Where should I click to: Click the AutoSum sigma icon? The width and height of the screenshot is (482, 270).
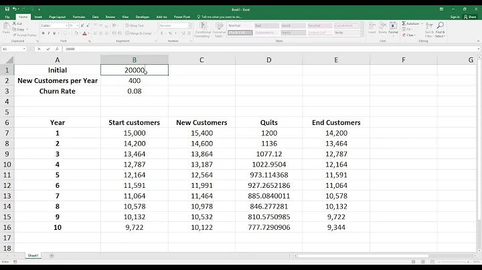click(x=404, y=23)
